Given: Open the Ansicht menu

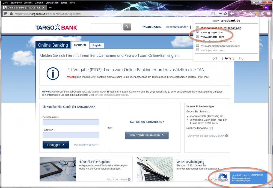Looking at the screenshot, I should point(28,3).
